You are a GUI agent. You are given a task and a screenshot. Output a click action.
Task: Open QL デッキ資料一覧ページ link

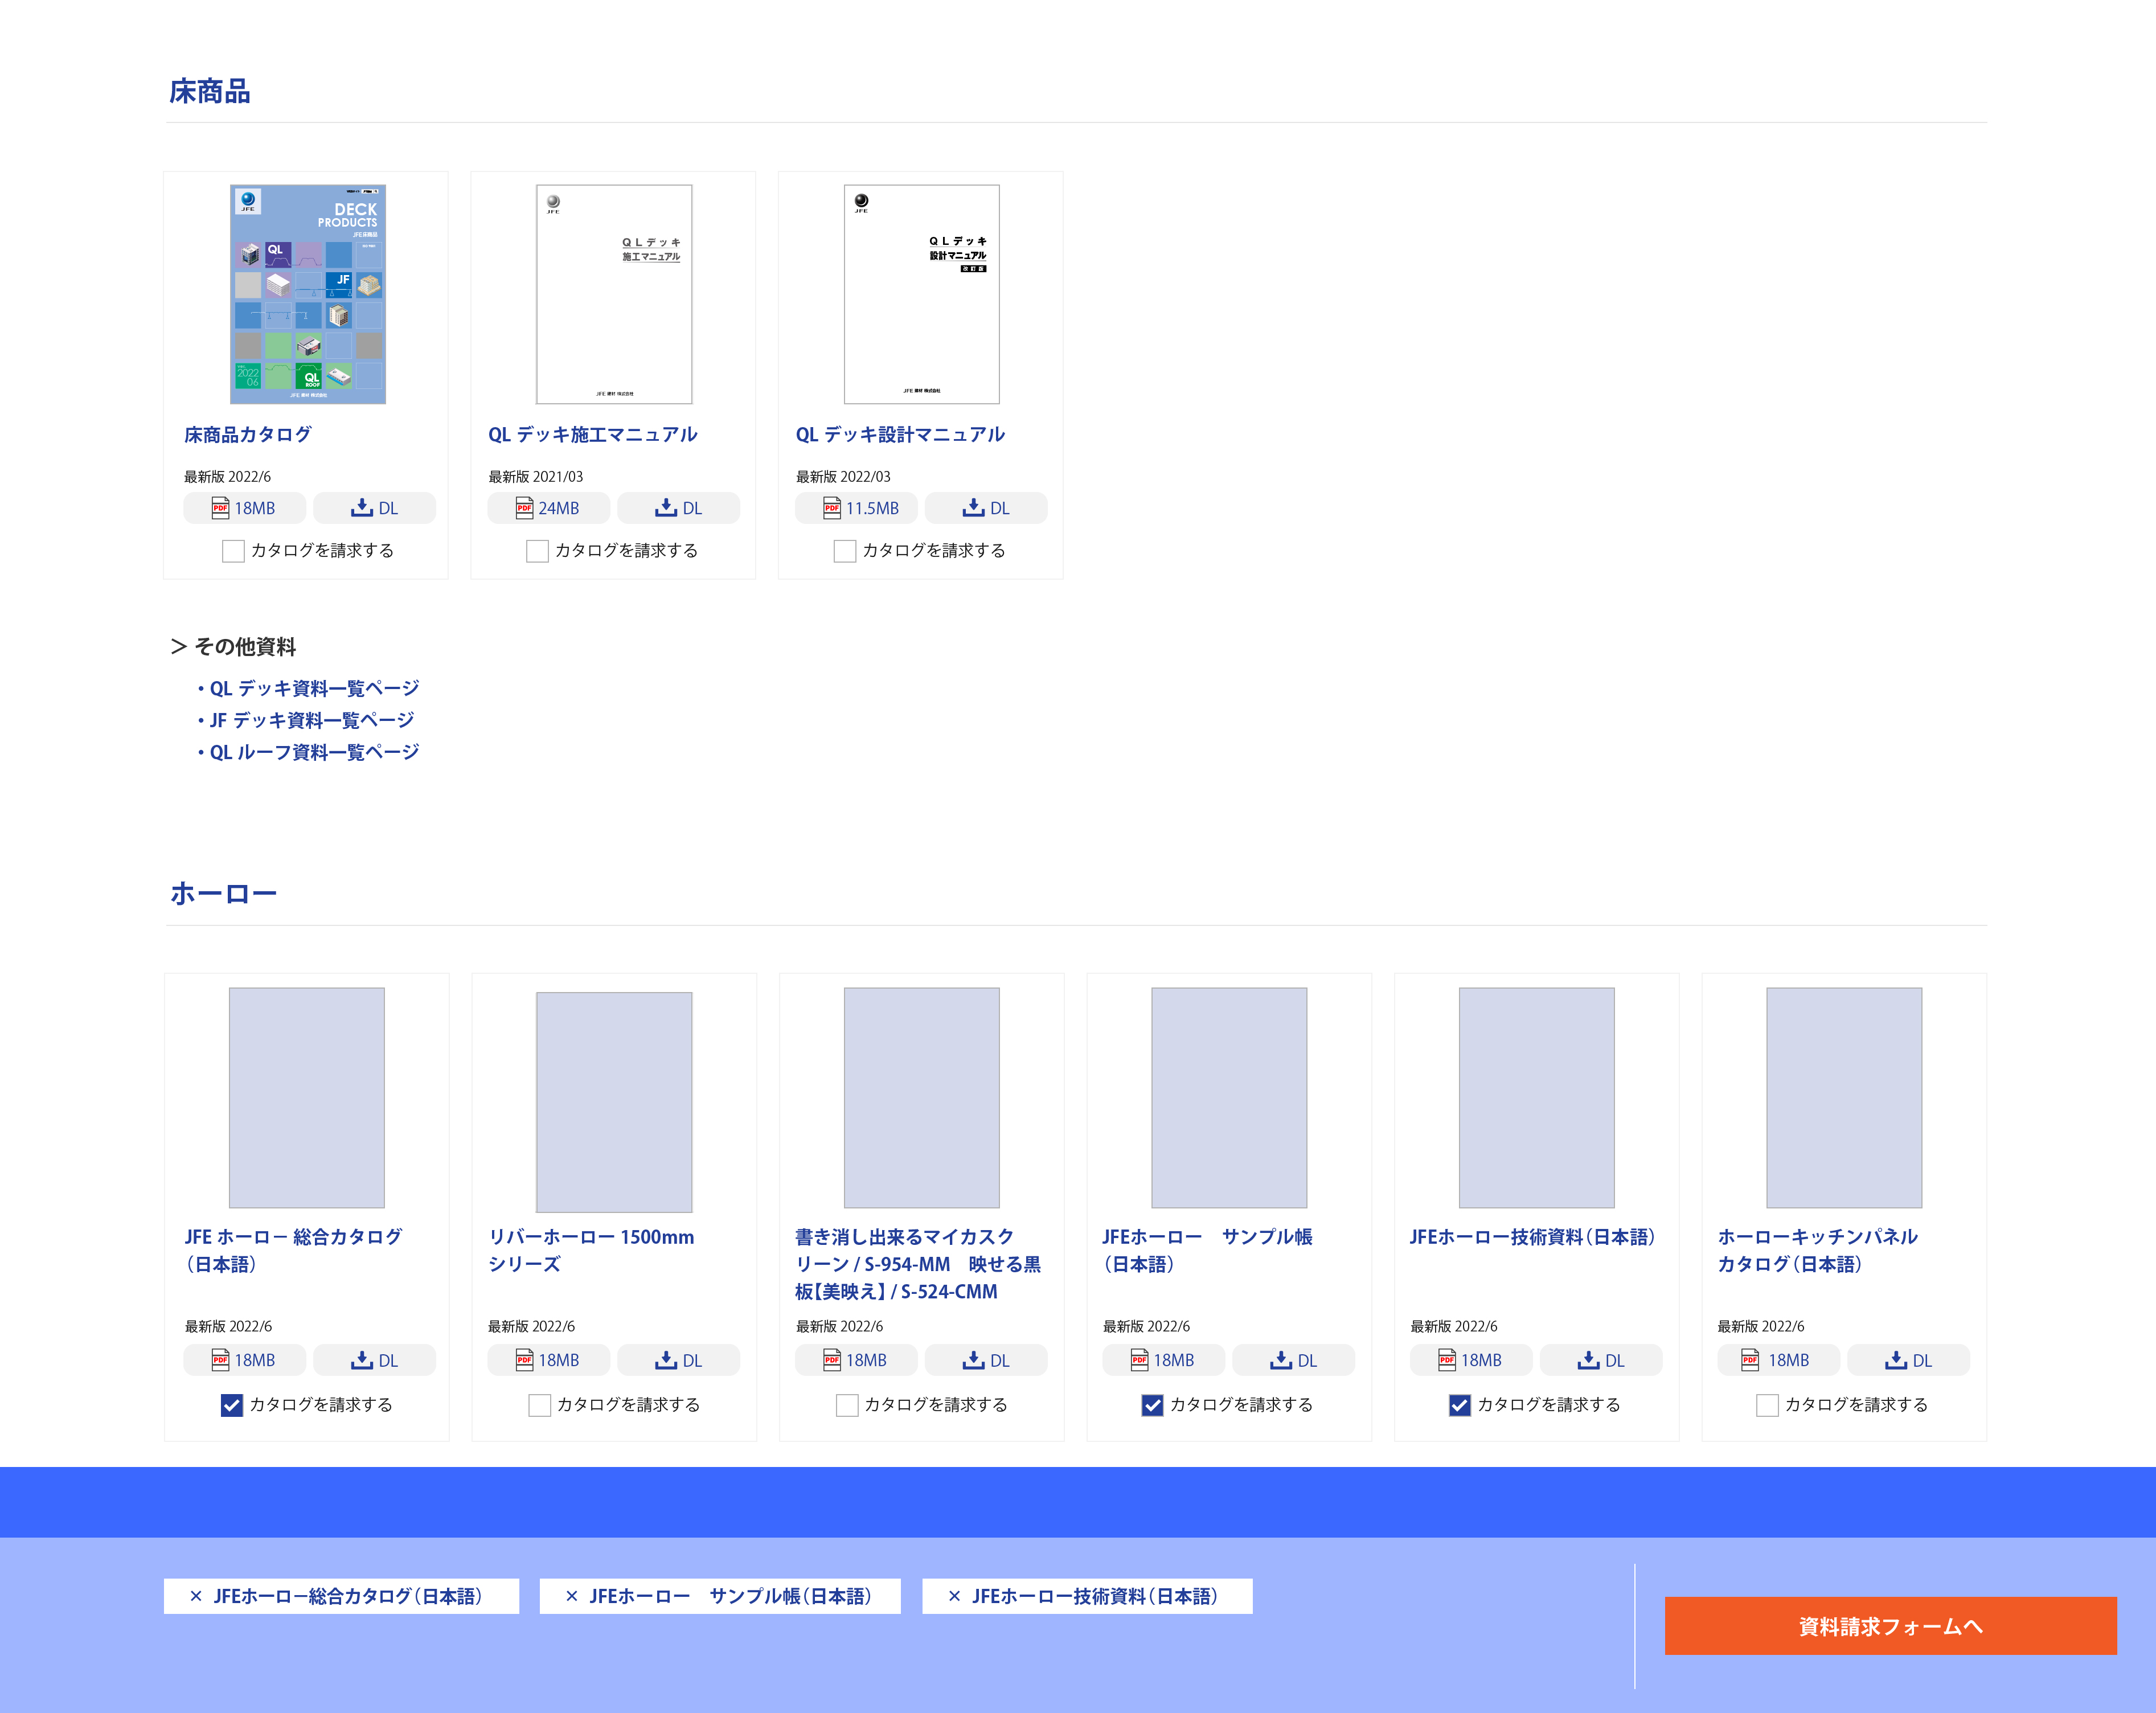(314, 688)
